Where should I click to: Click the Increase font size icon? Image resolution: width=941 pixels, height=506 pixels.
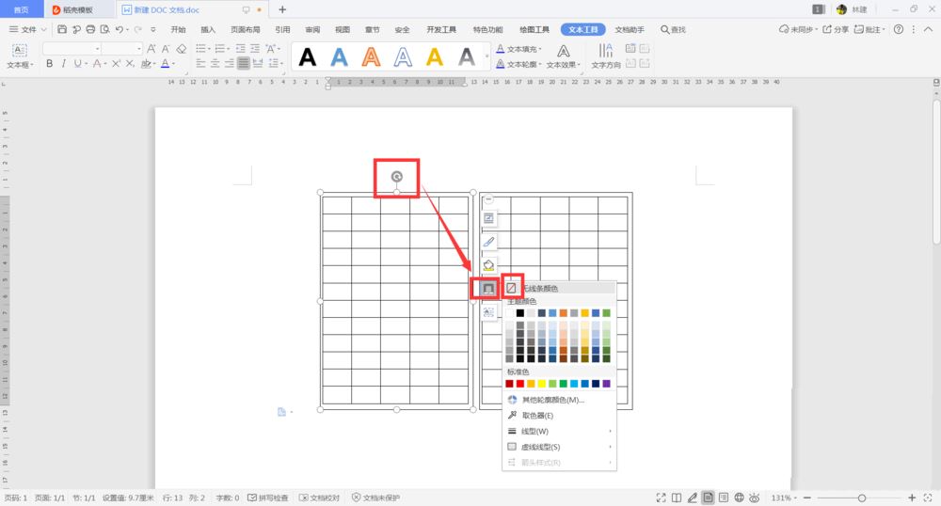pos(152,49)
